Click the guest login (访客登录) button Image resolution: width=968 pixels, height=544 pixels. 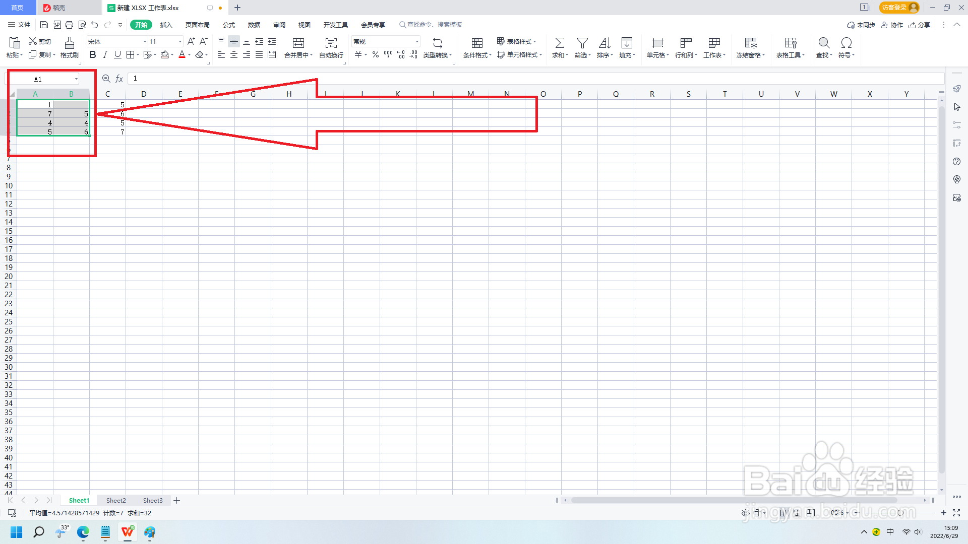[899, 8]
